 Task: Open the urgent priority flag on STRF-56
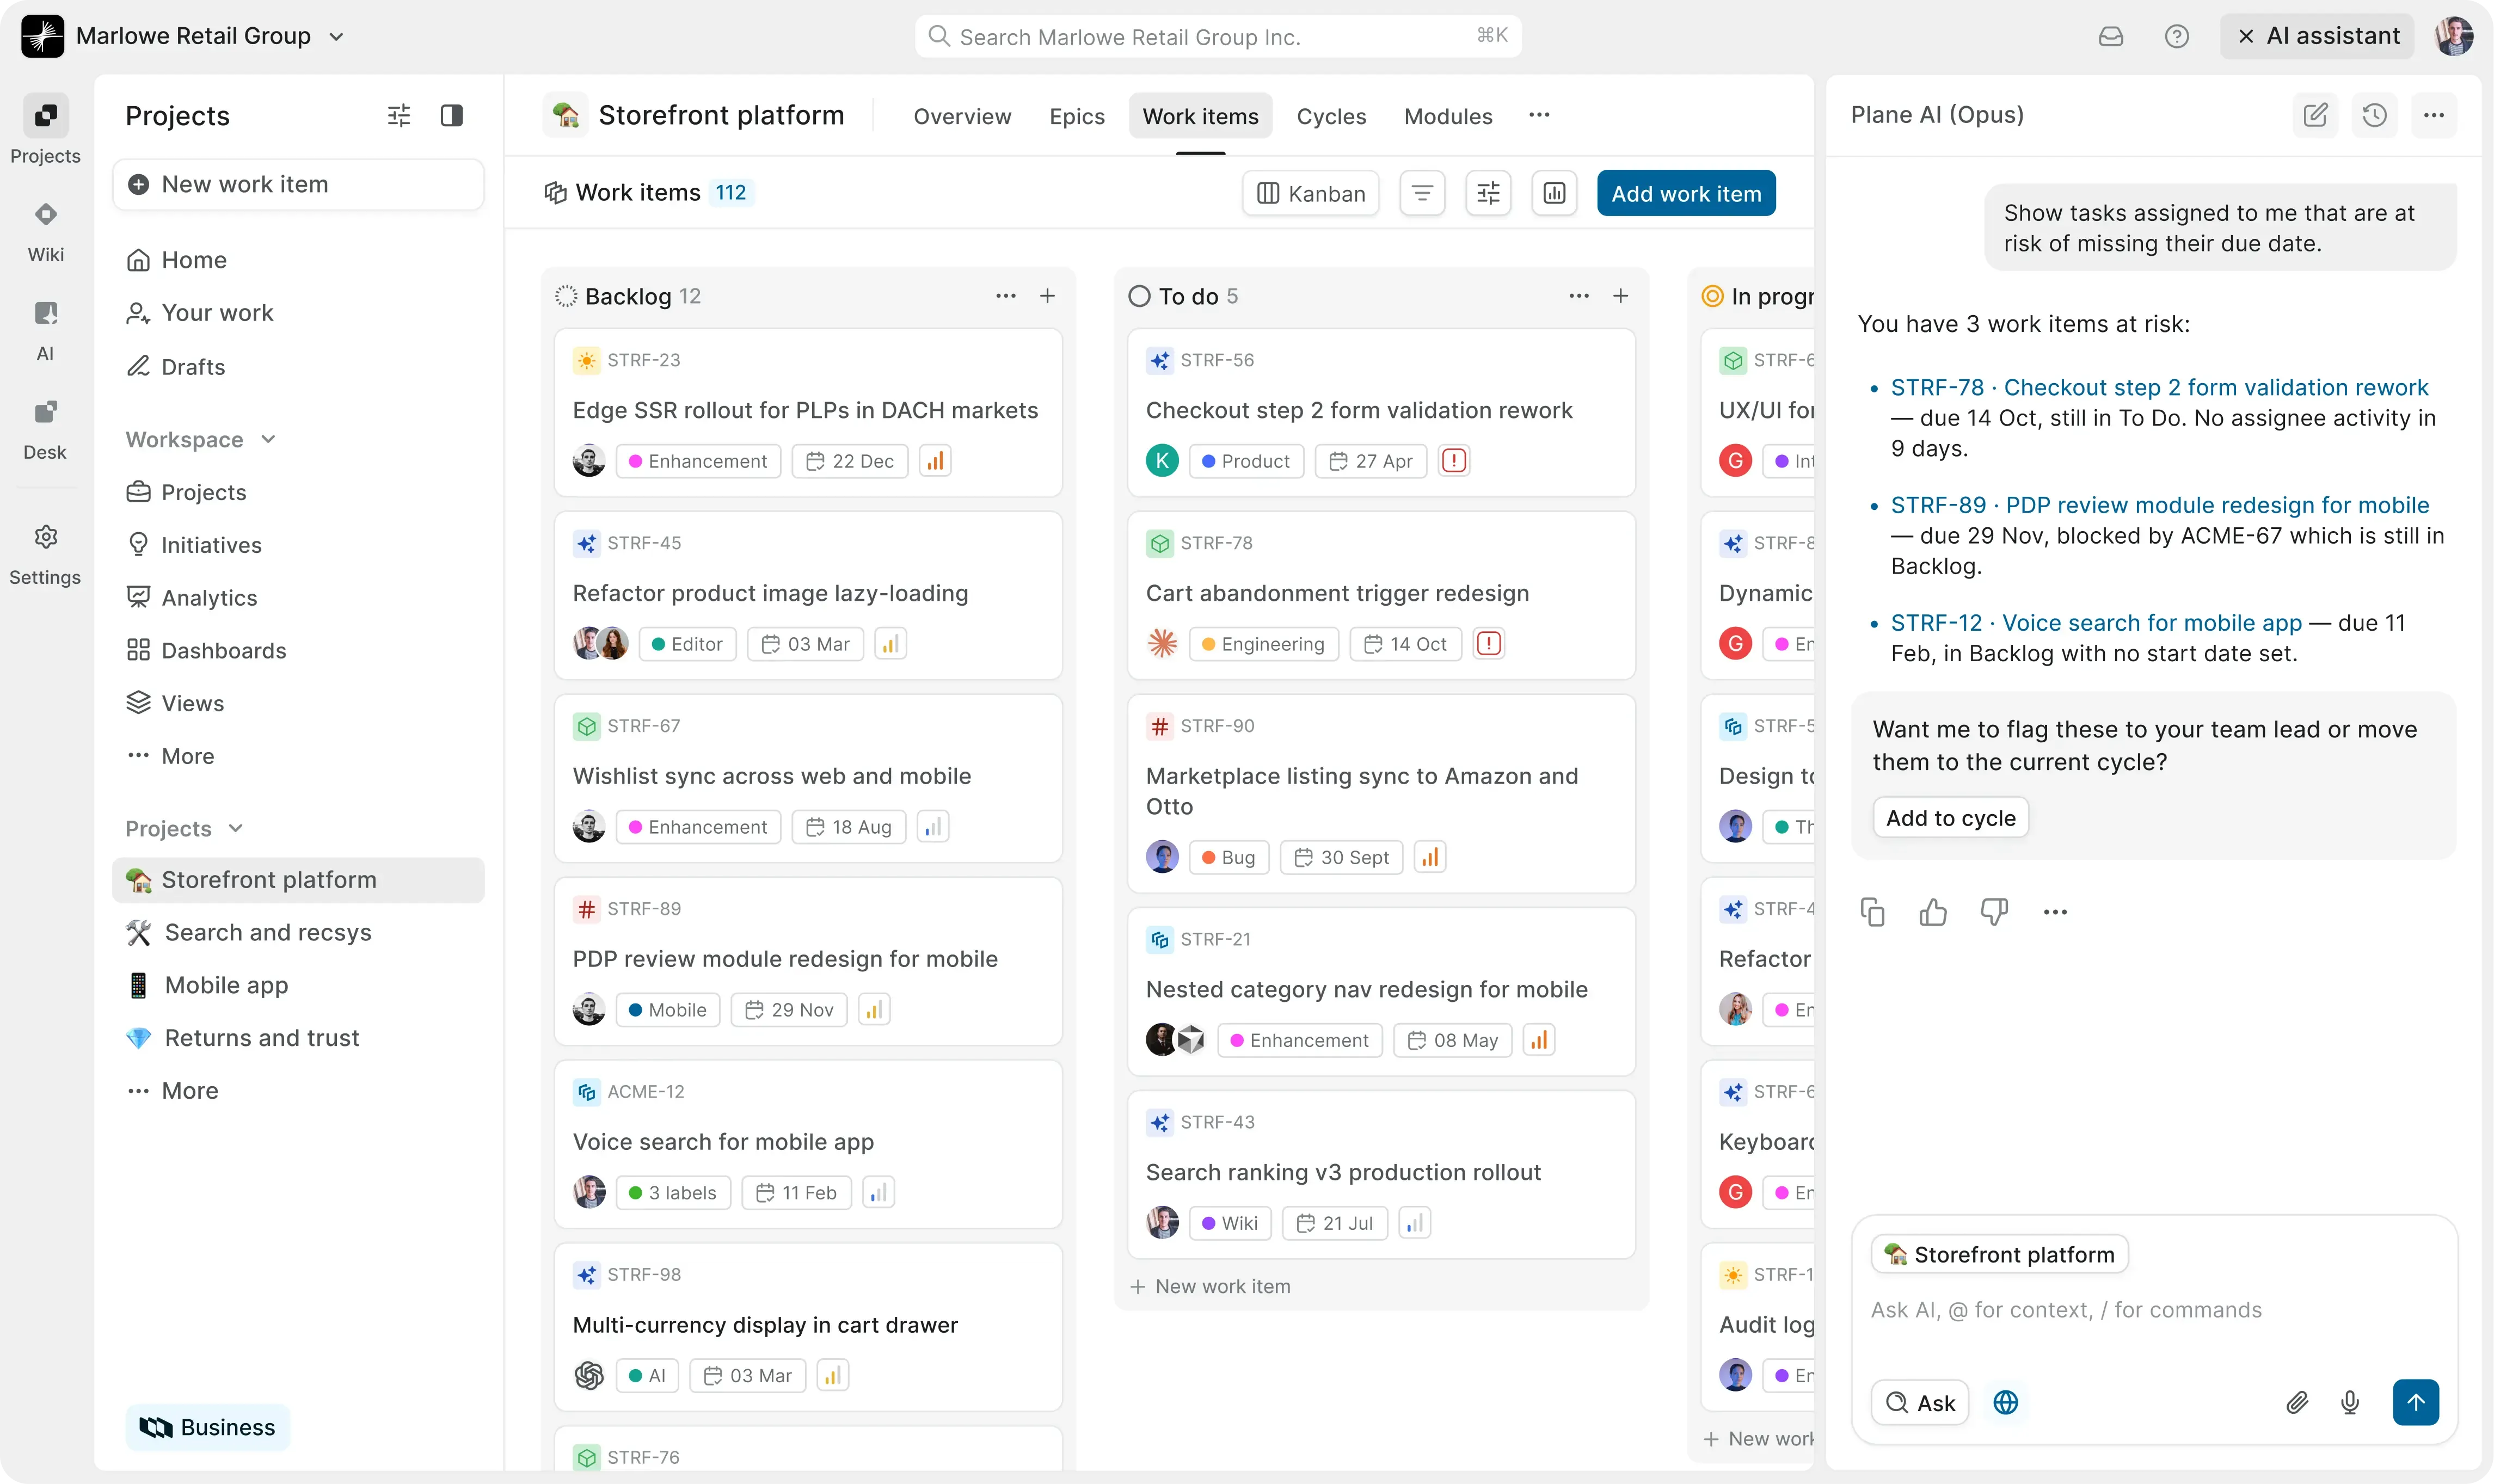tap(1453, 461)
